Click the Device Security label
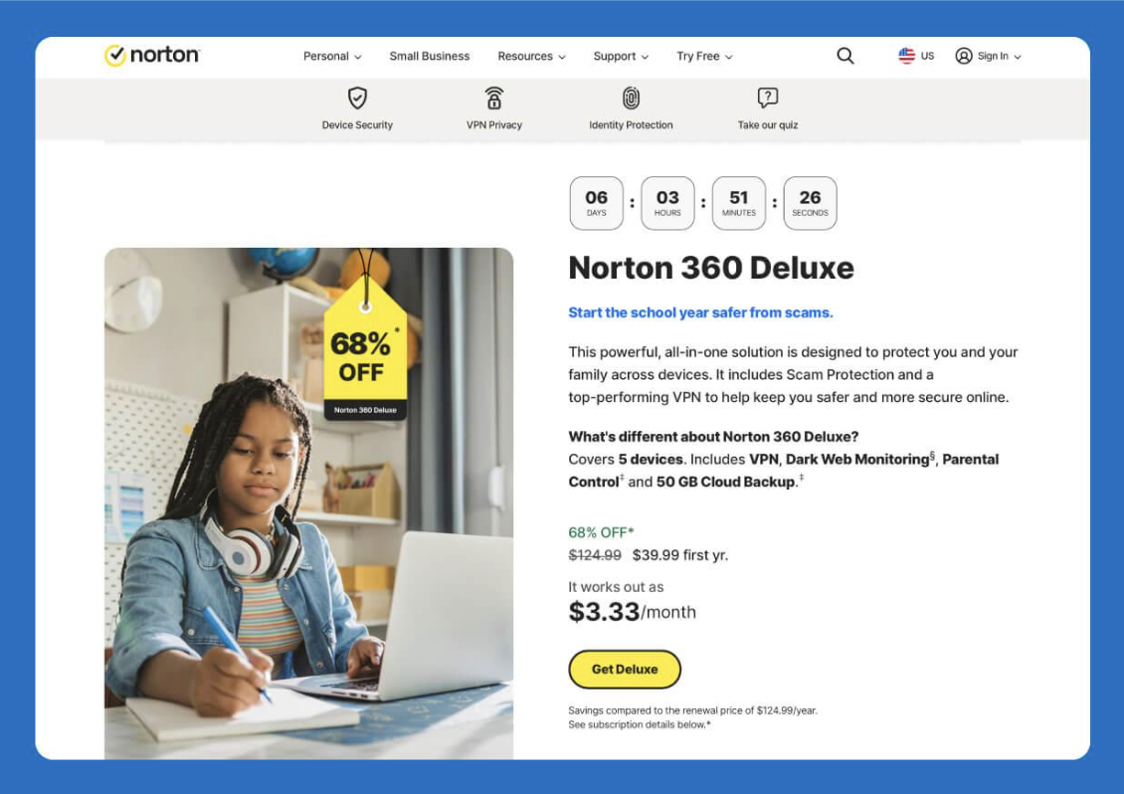Screen dimensions: 1124x794 (x=357, y=124)
